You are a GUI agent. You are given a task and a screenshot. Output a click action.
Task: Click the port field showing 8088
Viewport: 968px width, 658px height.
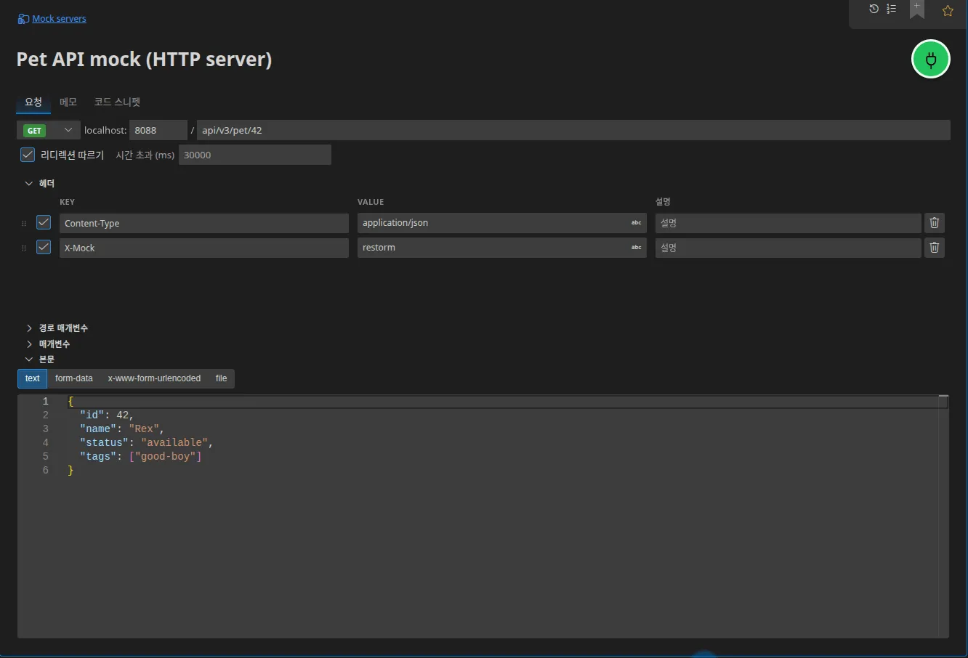[158, 130]
